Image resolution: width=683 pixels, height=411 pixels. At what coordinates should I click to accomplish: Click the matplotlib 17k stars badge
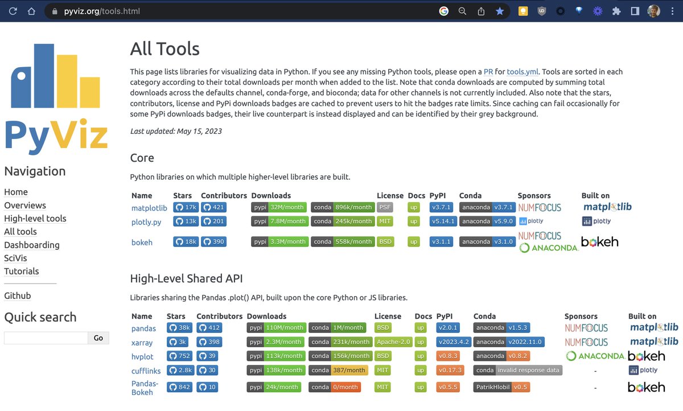[x=186, y=207]
